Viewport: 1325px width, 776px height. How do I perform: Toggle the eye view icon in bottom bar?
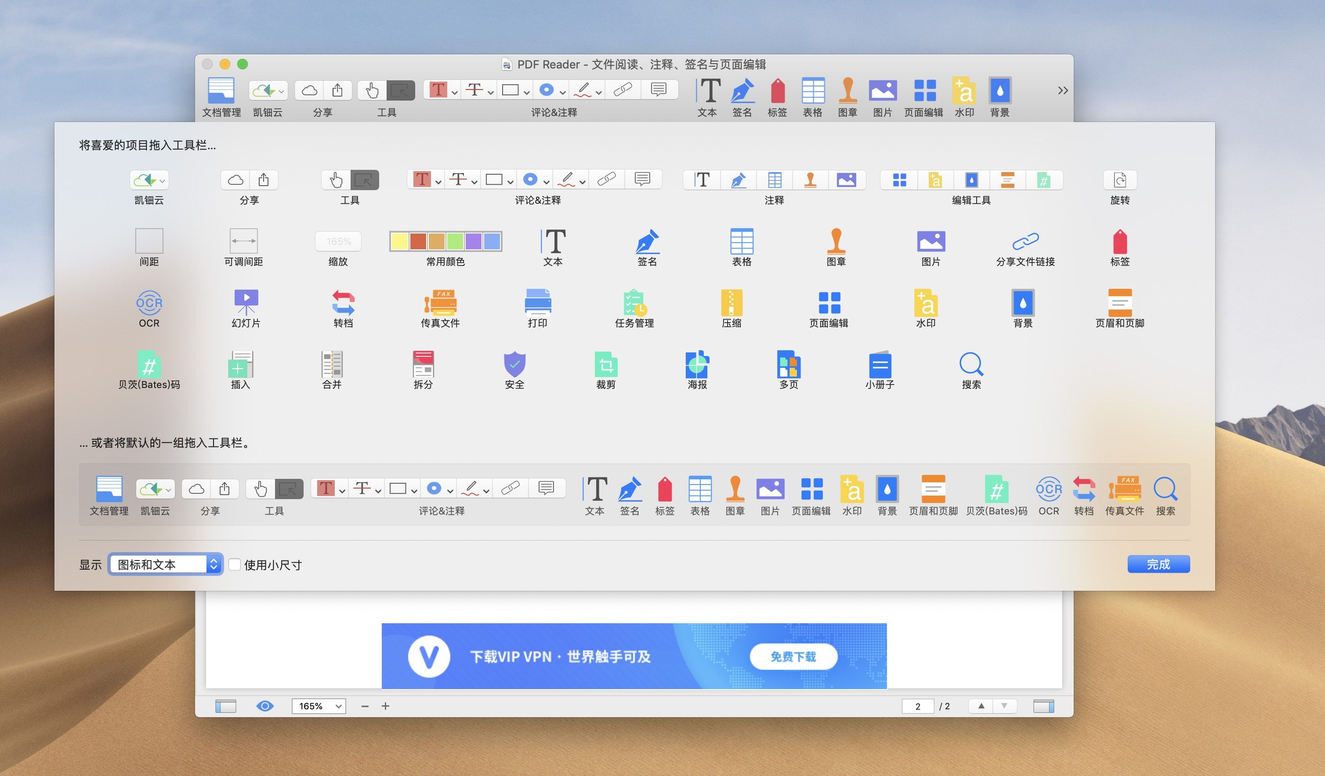[264, 706]
